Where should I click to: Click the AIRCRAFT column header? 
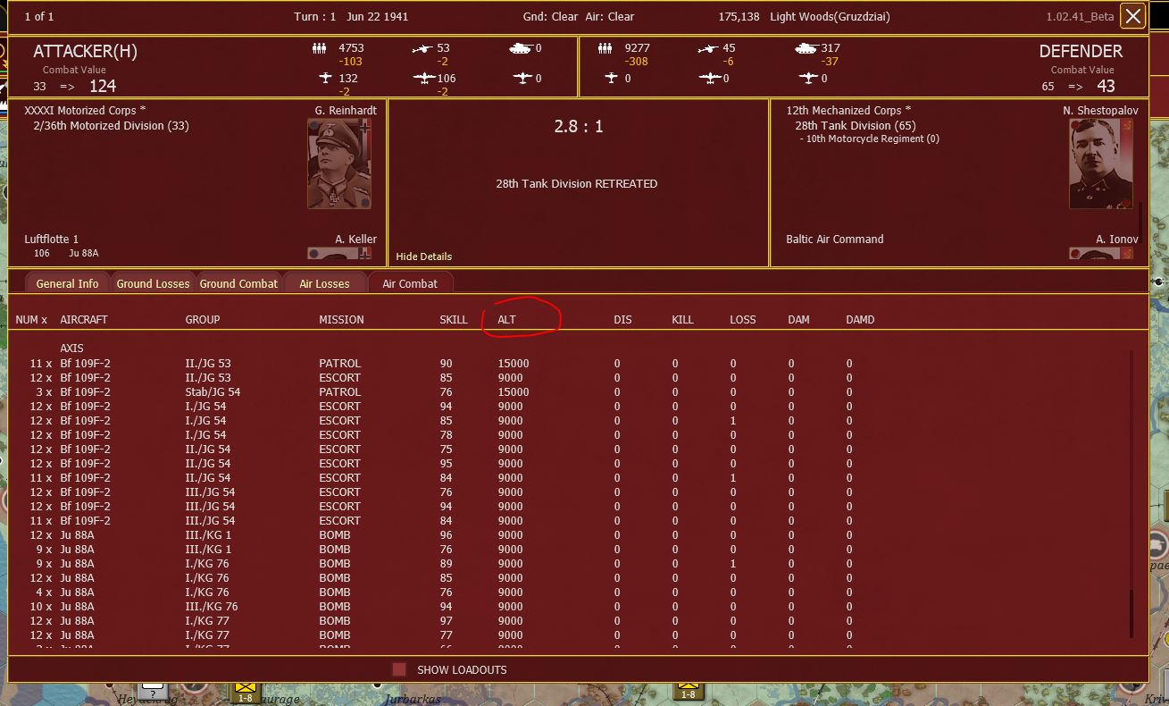point(84,319)
